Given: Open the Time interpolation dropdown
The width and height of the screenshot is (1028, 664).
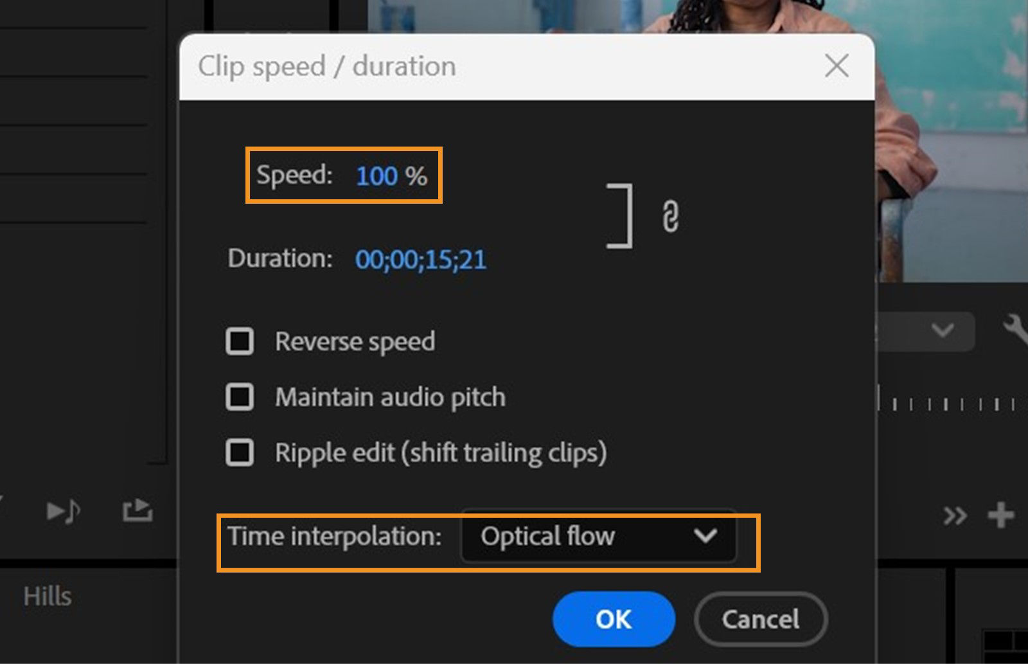Looking at the screenshot, I should [707, 537].
